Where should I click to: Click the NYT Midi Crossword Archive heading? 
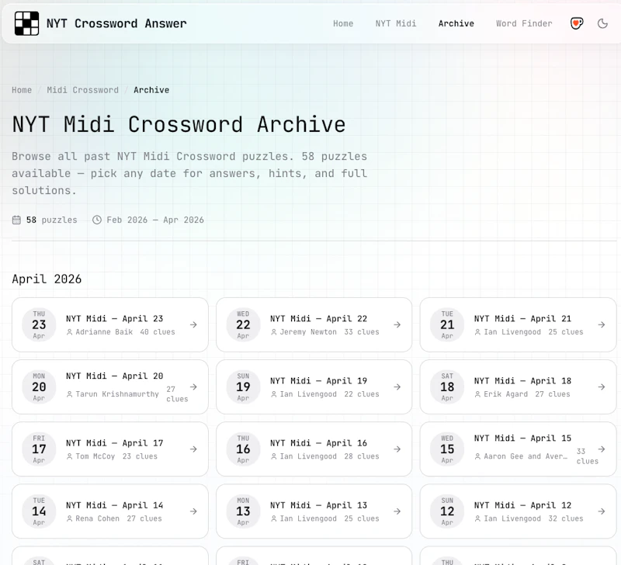point(179,125)
